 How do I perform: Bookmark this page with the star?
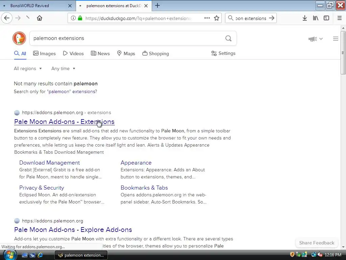click(x=217, y=18)
